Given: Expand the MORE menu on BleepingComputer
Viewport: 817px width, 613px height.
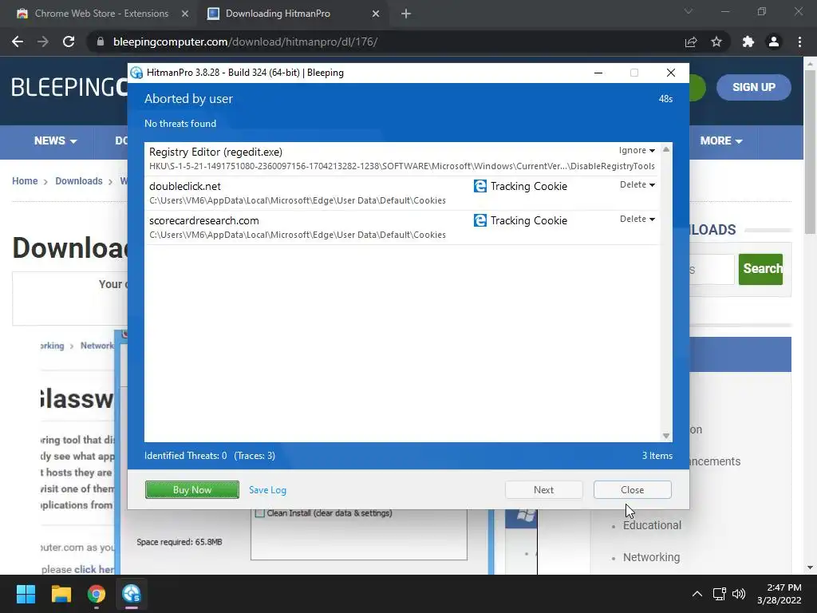Looking at the screenshot, I should pyautogui.click(x=721, y=140).
